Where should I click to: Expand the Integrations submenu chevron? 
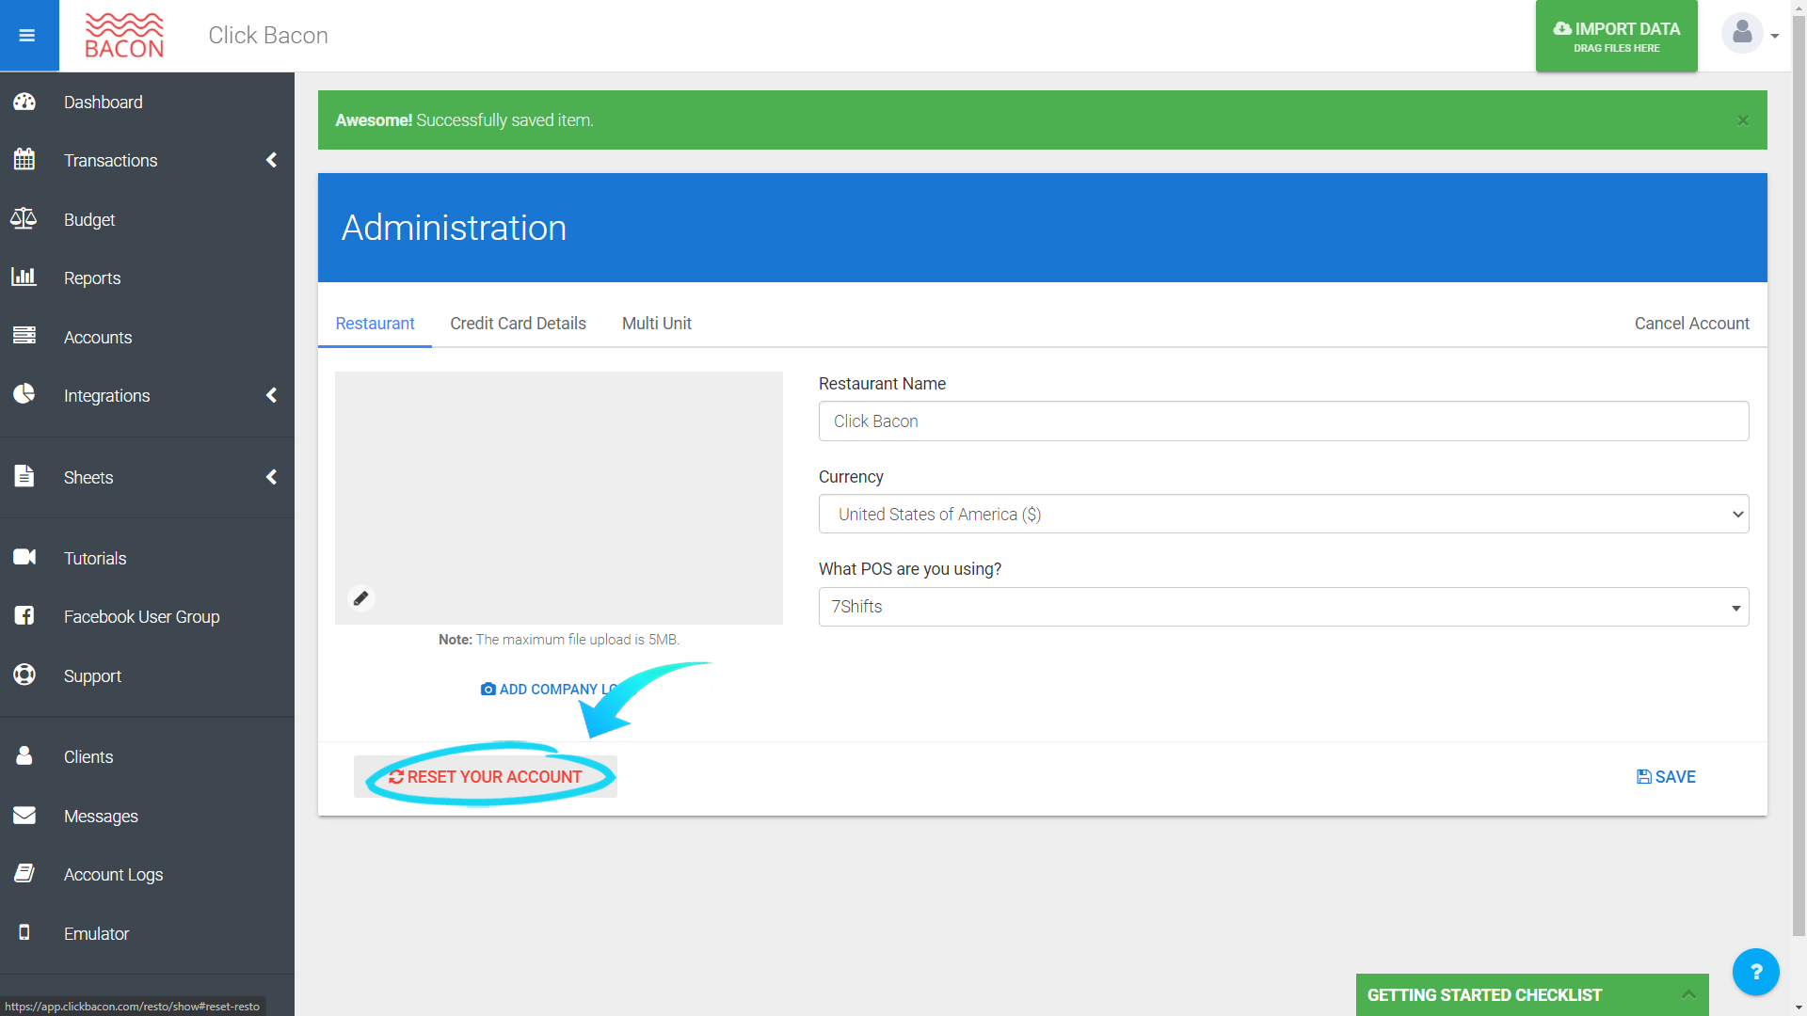click(271, 395)
